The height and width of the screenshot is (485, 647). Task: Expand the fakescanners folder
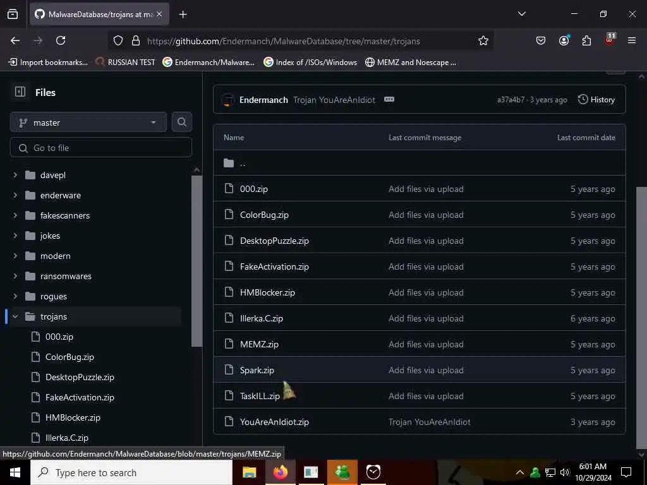pos(15,215)
